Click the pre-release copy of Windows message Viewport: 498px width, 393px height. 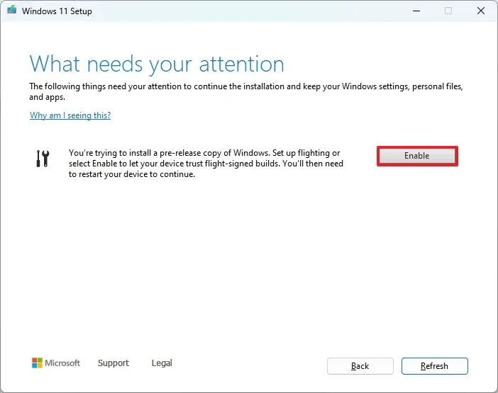point(206,164)
